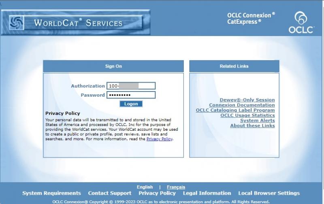This screenshot has height=204, width=324.
Task: Check the System Alerts link
Action: [257, 121]
